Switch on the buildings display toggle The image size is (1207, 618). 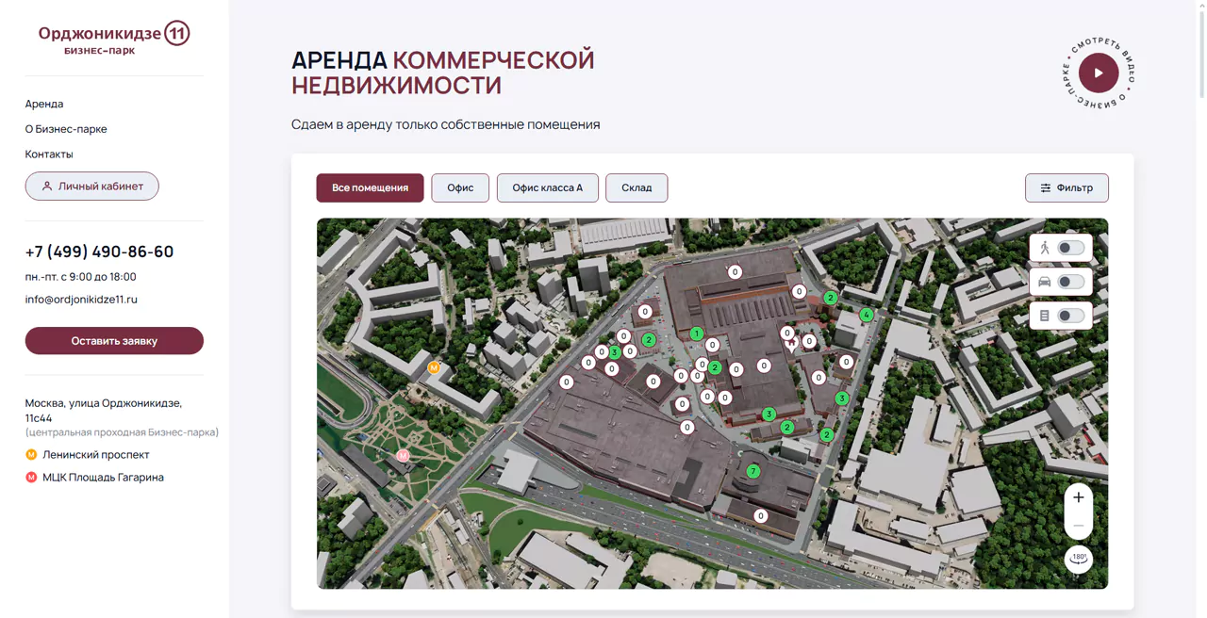1071,315
